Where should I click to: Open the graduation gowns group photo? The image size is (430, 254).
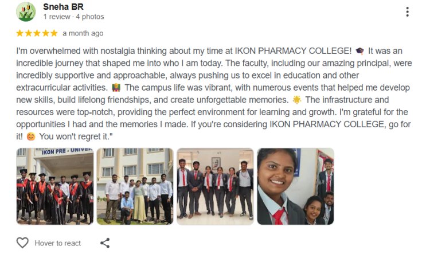click(54, 186)
